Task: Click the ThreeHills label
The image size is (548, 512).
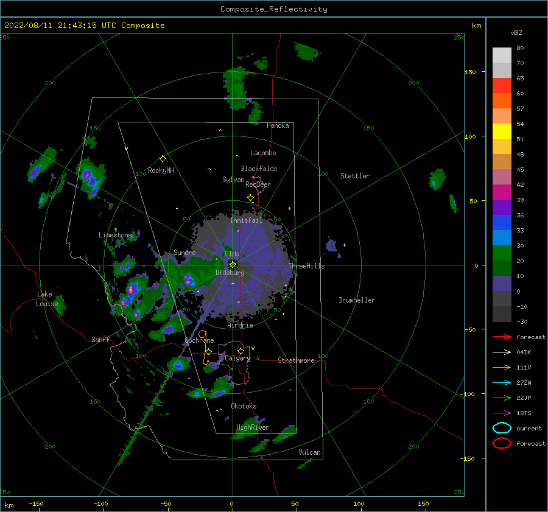Action: (306, 266)
